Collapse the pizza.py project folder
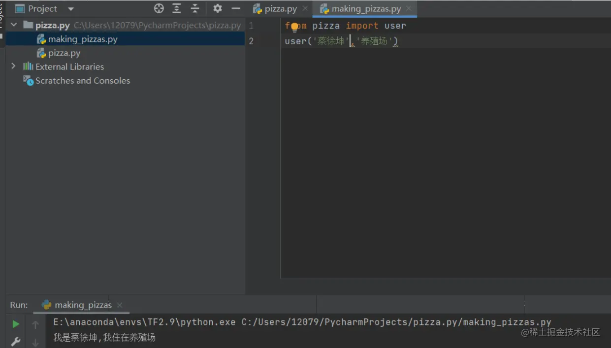 14,25
